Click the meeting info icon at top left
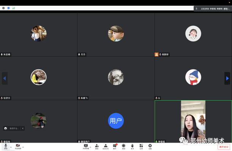Viewport: 232px width, 151px height. pos(3,8)
